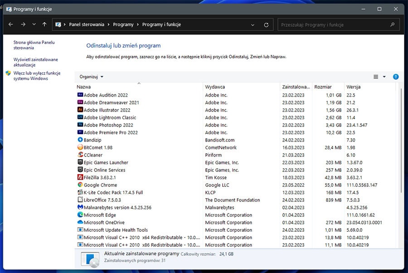This screenshot has width=408, height=273.
Task: Select the Malwarebytes program icon
Action: pyautogui.click(x=80, y=207)
